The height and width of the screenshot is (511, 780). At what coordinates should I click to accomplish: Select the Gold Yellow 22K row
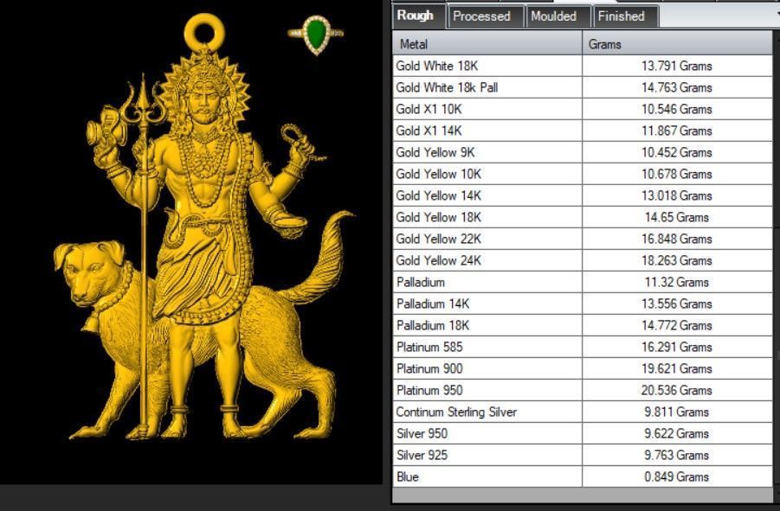[582, 239]
